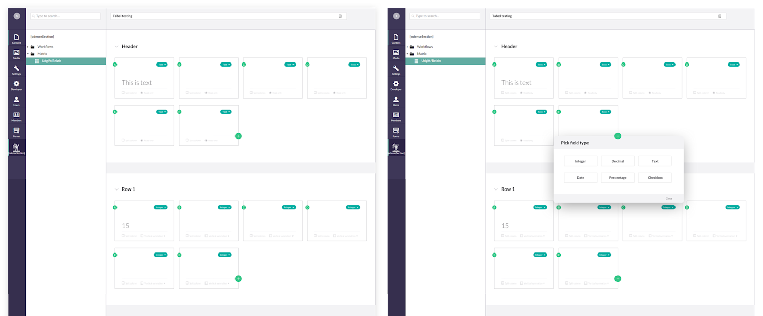Open Integer dropdown of Row 1 cell D, no-dialog screenshot
Image resolution: width=763 pixels, height=316 pixels.
pos(353,207)
